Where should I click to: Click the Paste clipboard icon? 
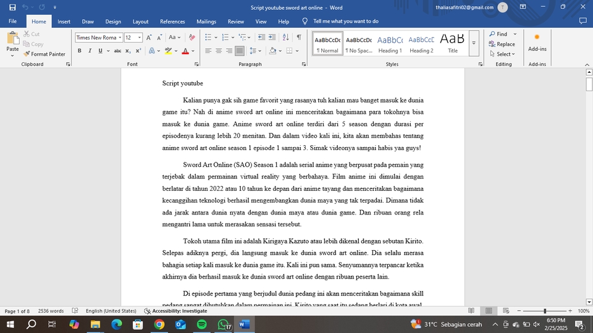(x=12, y=38)
